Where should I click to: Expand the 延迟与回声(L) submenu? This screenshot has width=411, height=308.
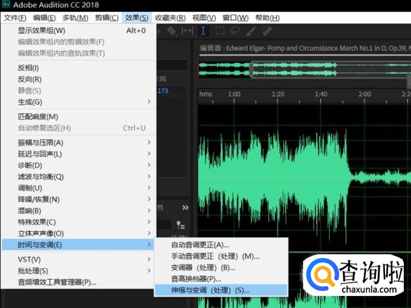click(x=78, y=154)
